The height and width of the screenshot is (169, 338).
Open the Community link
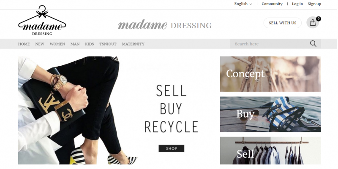(272, 4)
